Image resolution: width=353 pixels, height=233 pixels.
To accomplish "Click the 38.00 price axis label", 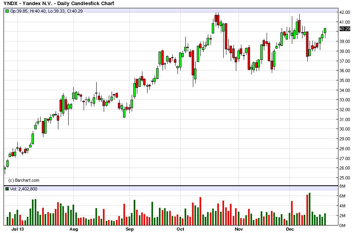I will tap(345, 51).
